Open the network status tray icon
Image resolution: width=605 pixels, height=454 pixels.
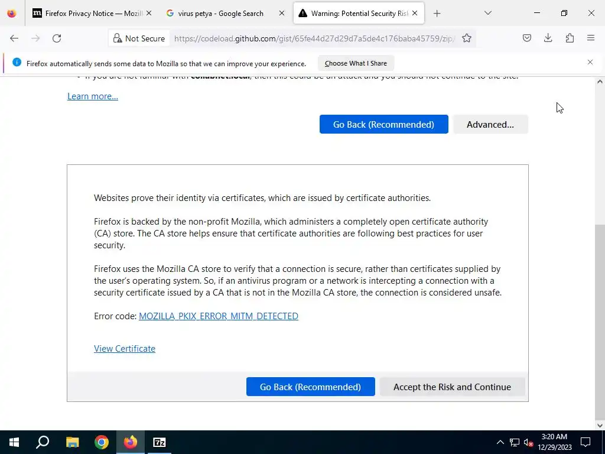click(x=515, y=442)
